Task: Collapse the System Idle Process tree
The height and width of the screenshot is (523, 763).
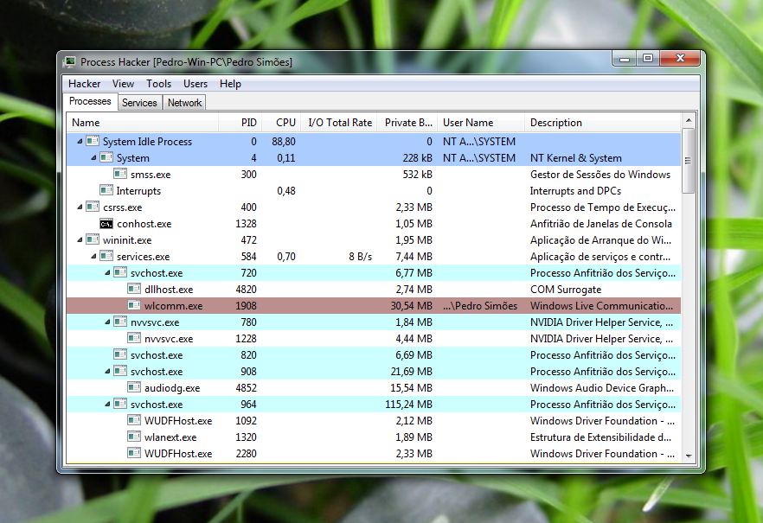Action: click(x=80, y=142)
